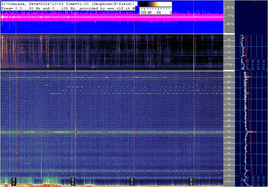Click the 55 Hz frequency axis label
This screenshot has width=268, height=187.
[x=229, y=127]
